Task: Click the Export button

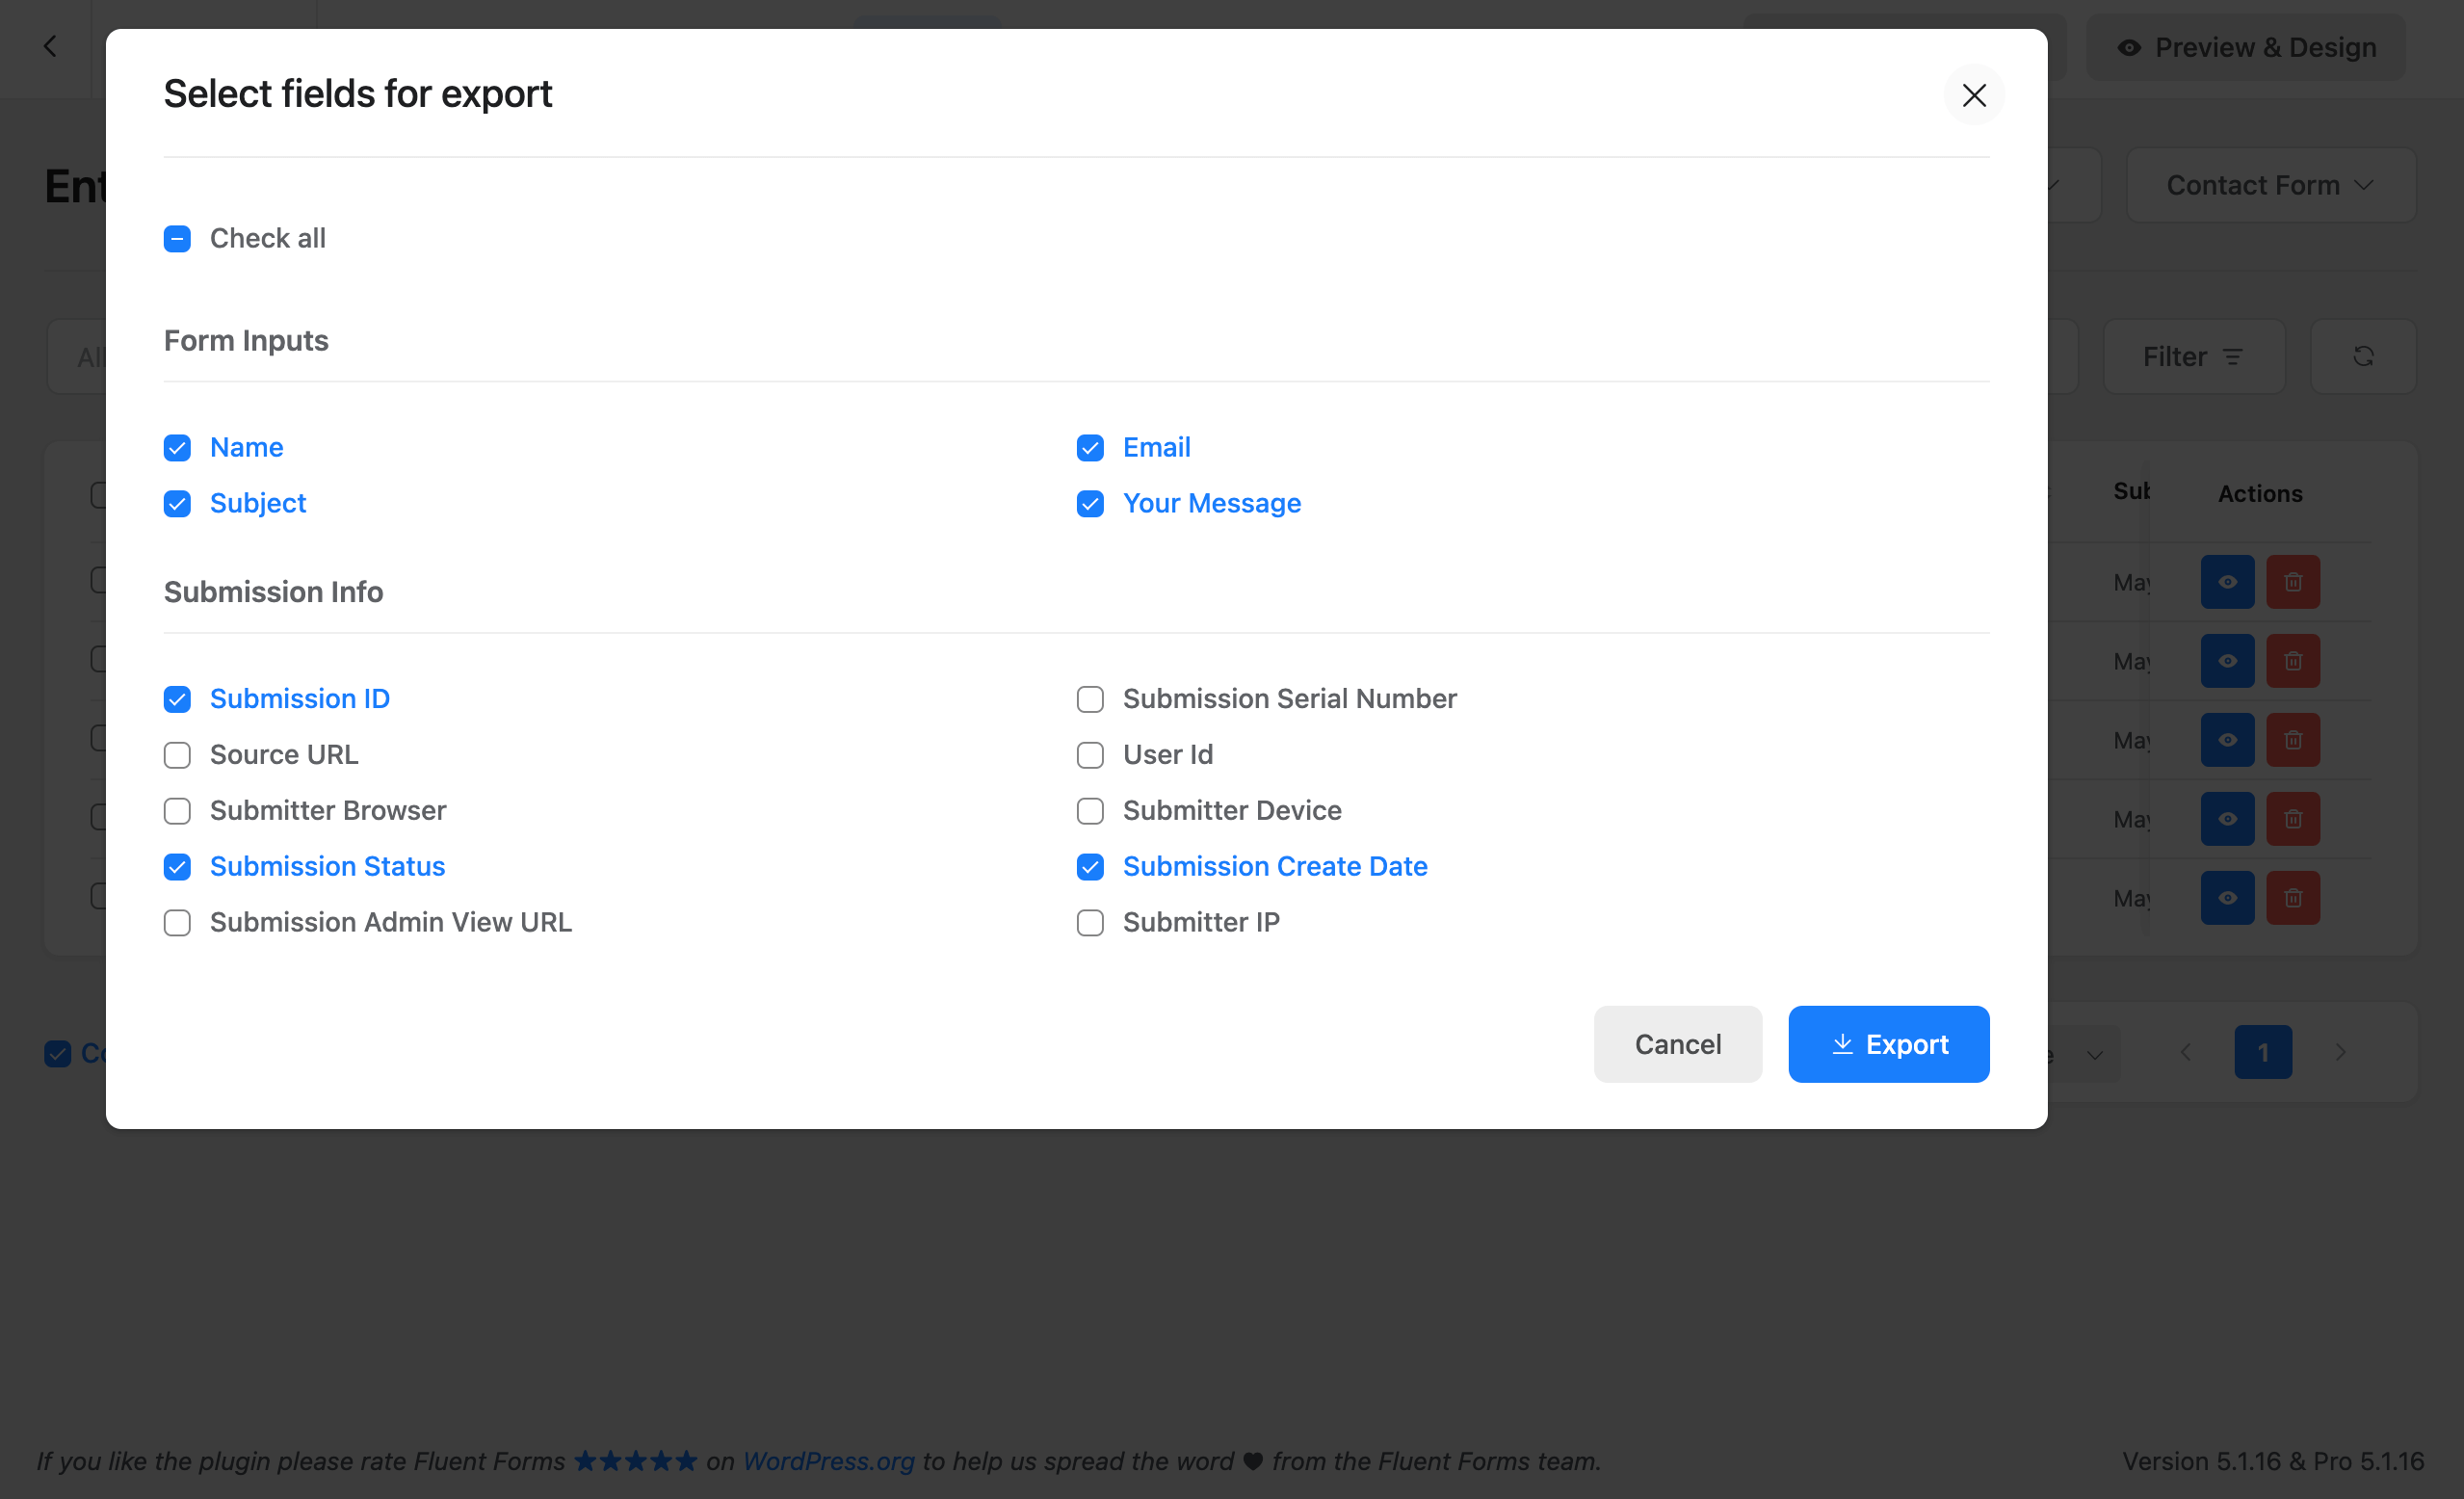Action: (x=1888, y=1043)
